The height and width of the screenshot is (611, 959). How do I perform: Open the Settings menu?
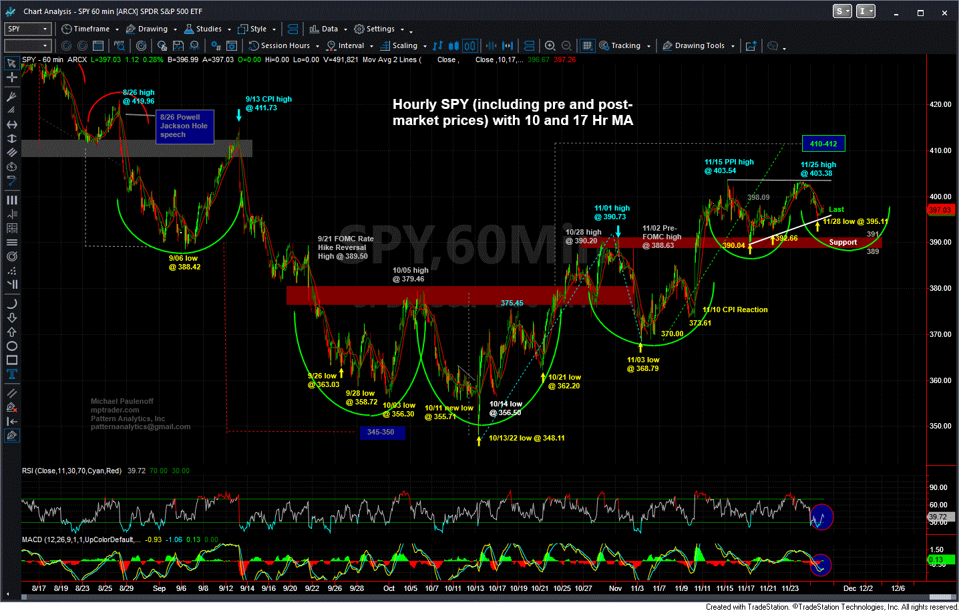375,29
